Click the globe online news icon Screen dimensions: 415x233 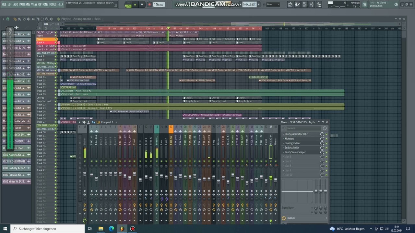(396, 5)
